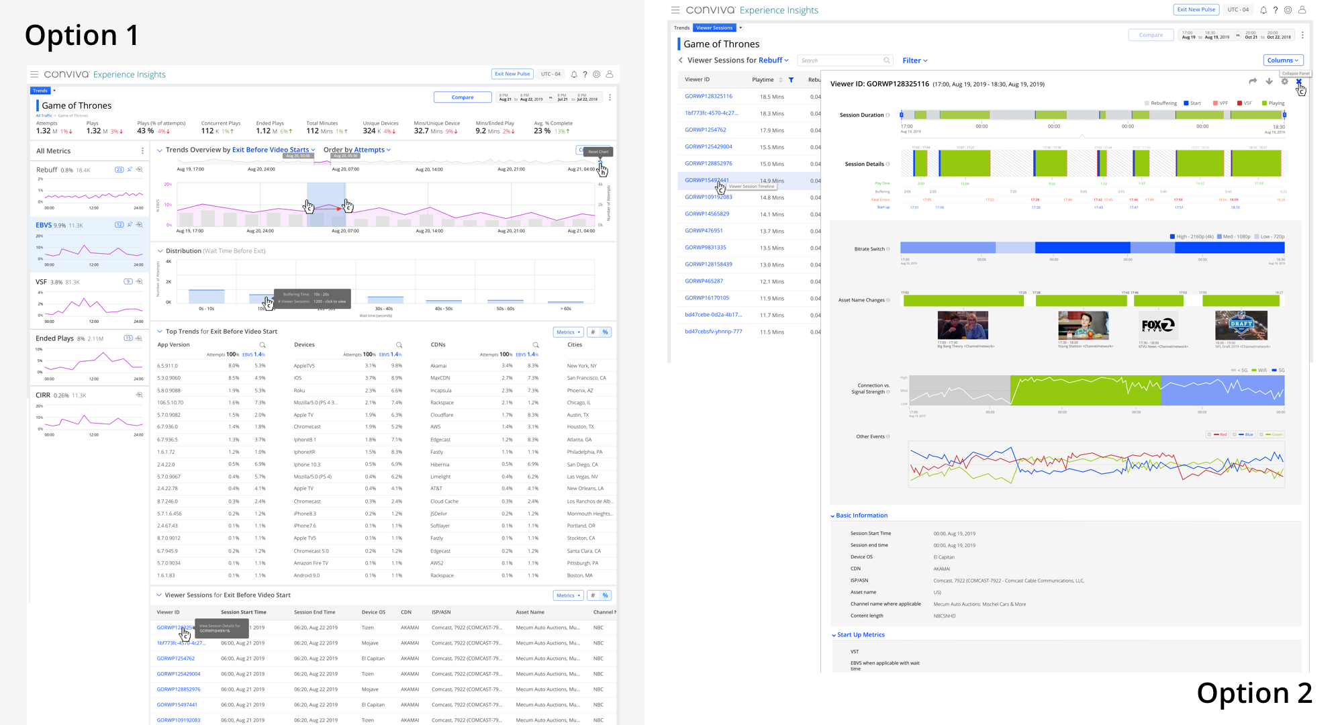Click the Big Bang Theory asset thumbnail
The height and width of the screenshot is (725, 1338).
pyautogui.click(x=962, y=326)
